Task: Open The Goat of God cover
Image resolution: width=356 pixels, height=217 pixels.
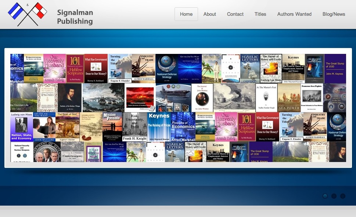Action: (x=68, y=127)
